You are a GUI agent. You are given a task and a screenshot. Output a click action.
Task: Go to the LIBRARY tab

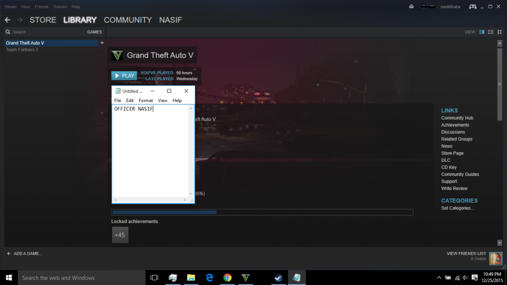(80, 20)
